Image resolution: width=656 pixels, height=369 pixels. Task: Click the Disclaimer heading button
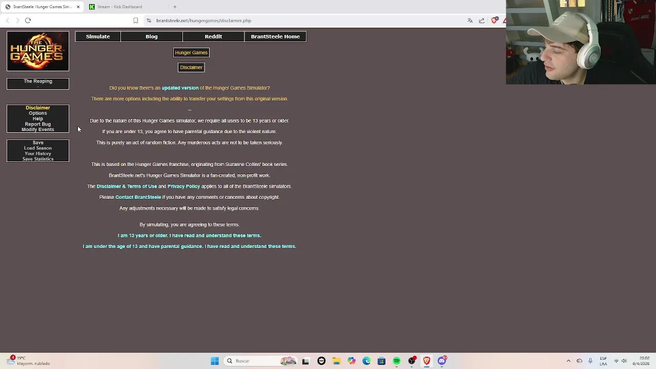click(x=191, y=67)
